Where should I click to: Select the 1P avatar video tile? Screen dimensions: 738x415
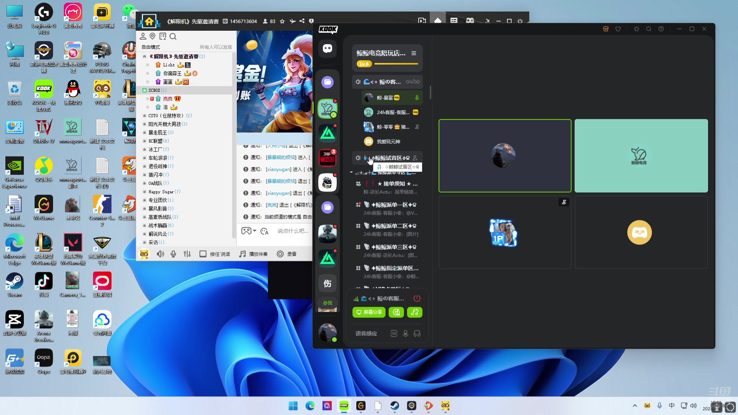(x=505, y=232)
